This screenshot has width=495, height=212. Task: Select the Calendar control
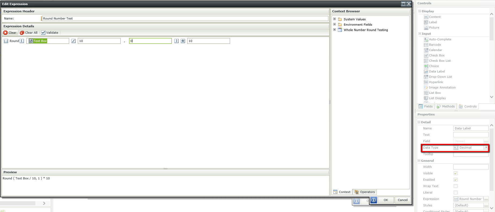[433, 50]
